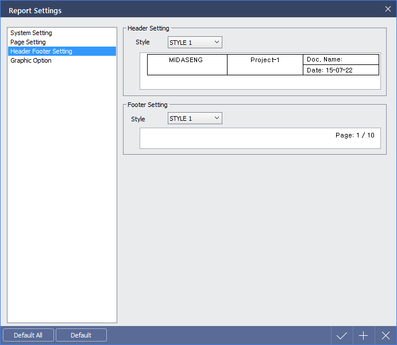Click the Footer Setting group label
This screenshot has width=397, height=345.
[x=148, y=105]
